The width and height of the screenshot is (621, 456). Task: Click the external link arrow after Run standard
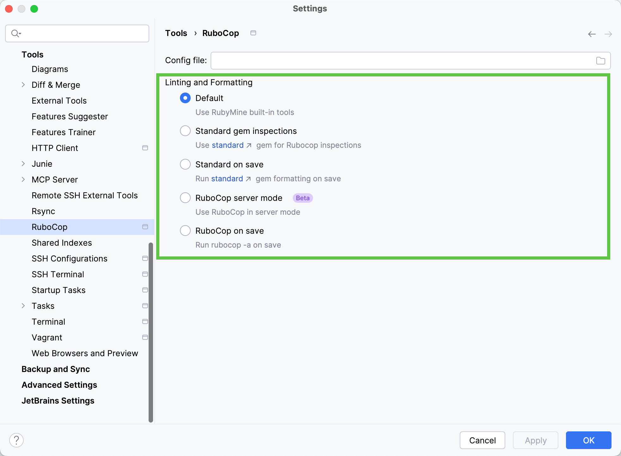(x=249, y=178)
